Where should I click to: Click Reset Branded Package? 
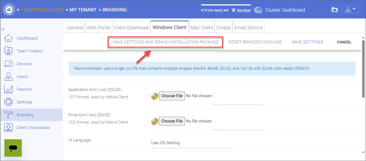pos(255,42)
